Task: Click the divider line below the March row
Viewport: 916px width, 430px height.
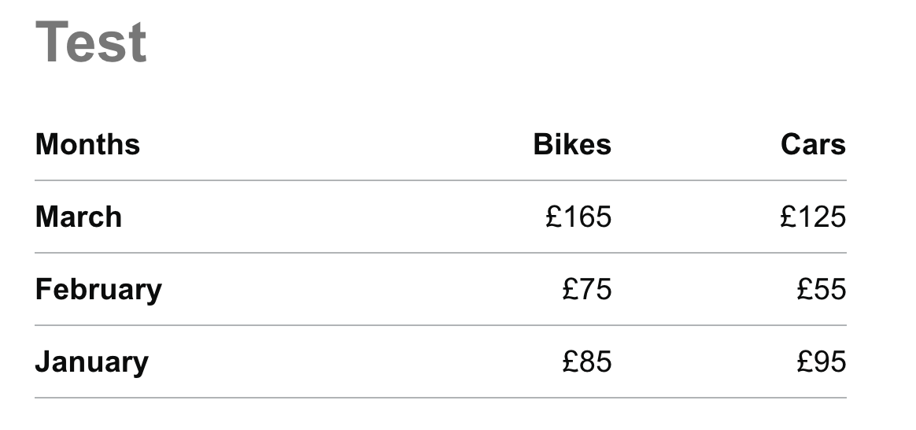Action: [x=441, y=254]
